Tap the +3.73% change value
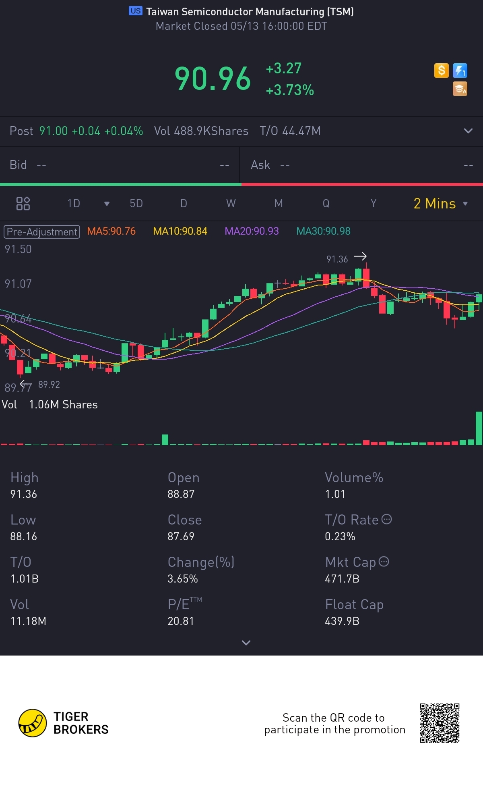Screen dimensions: 483x791 (x=290, y=90)
